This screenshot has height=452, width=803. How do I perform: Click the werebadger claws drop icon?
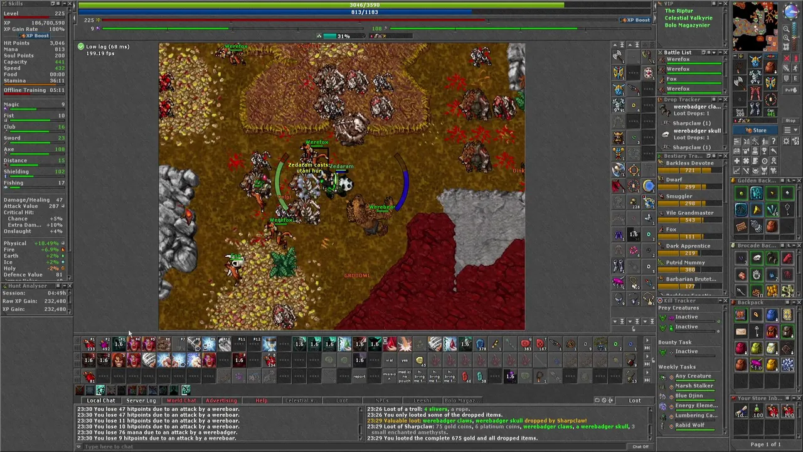[x=666, y=110]
